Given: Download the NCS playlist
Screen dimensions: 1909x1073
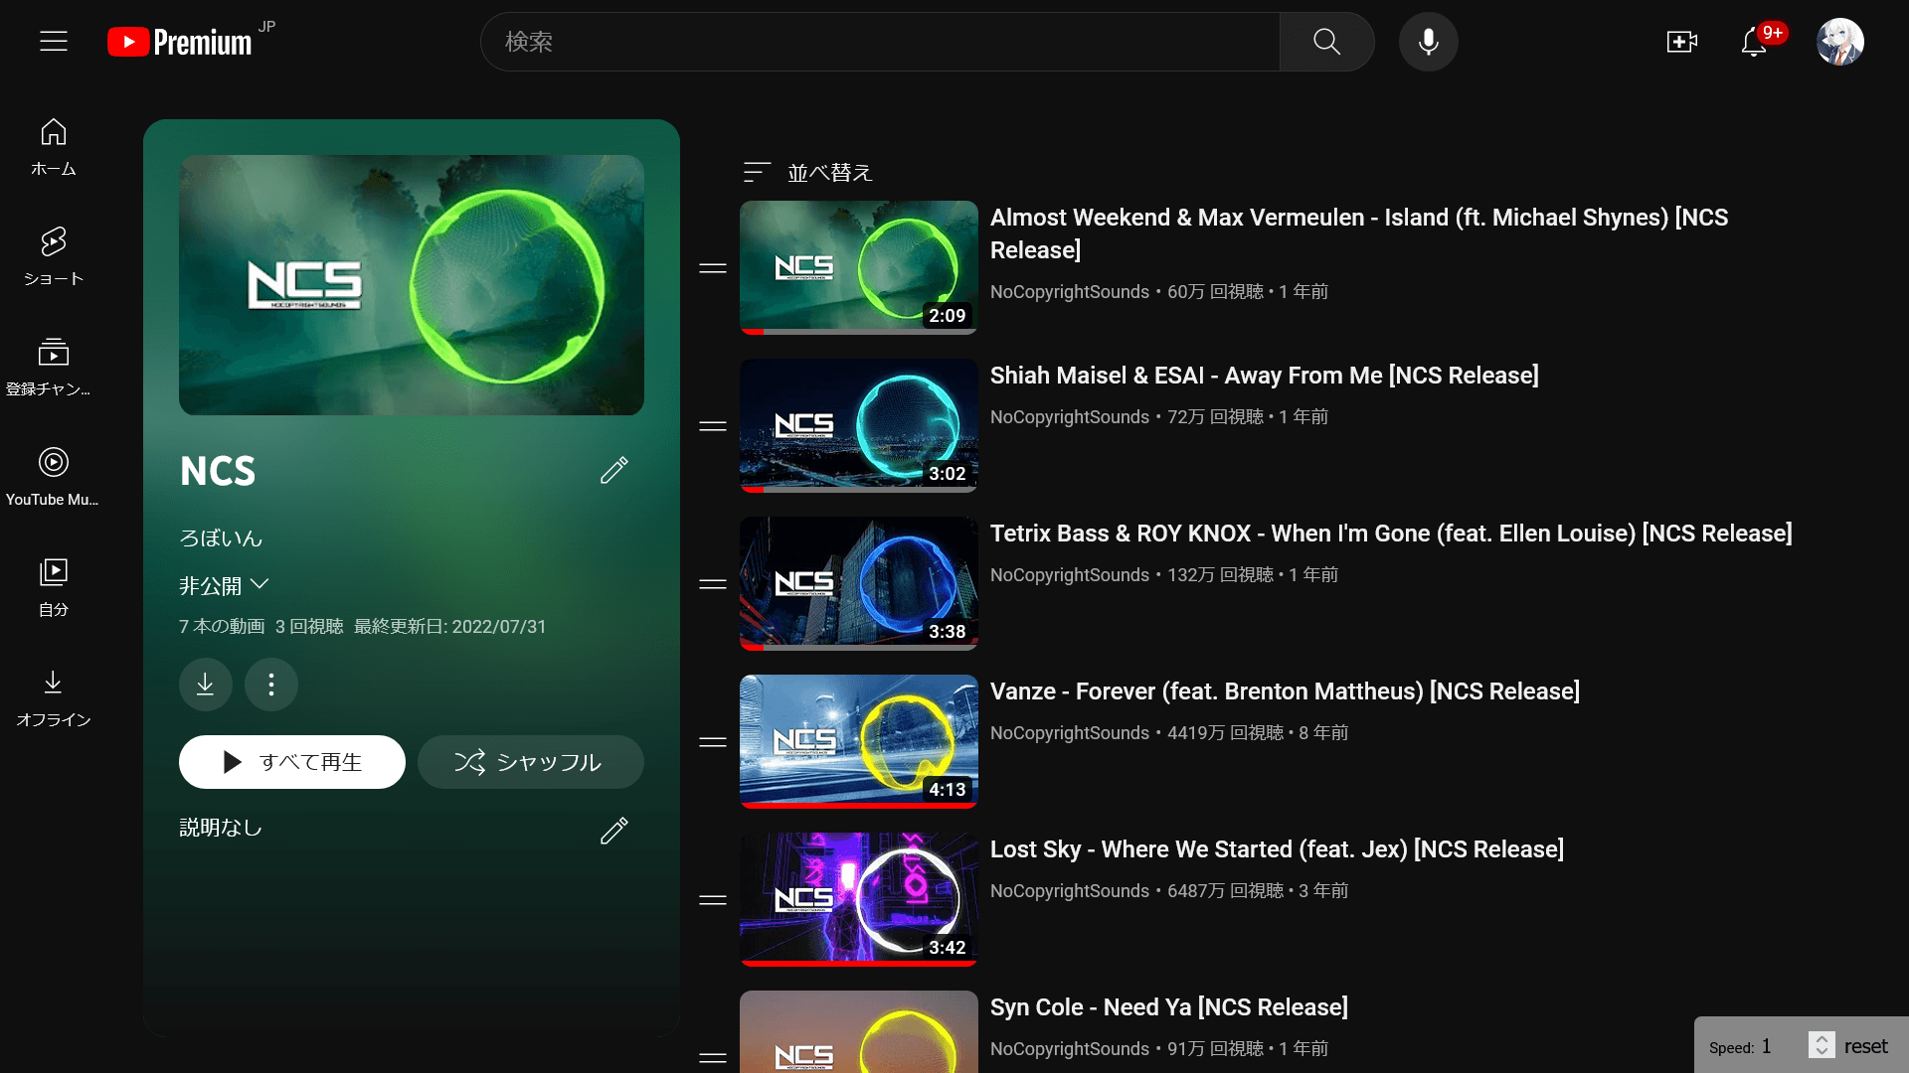Looking at the screenshot, I should [x=206, y=685].
